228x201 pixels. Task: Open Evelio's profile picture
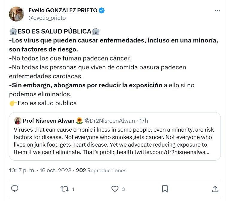point(16,14)
